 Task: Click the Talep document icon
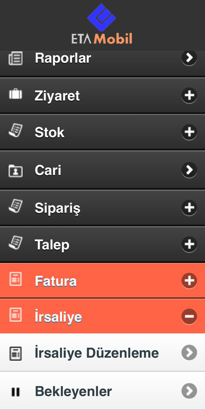click(16, 243)
